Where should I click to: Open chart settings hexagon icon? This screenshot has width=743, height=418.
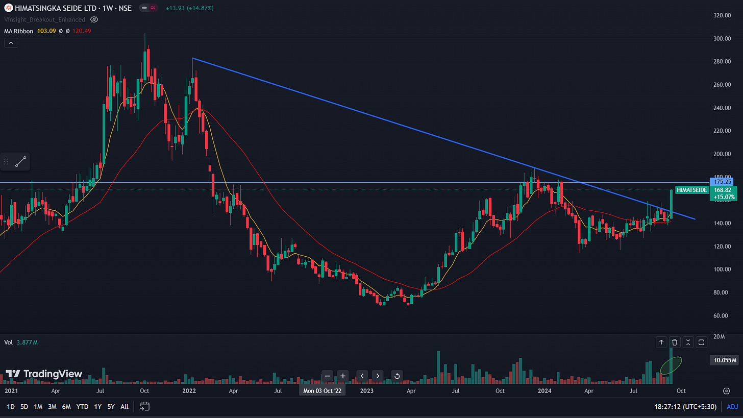coord(726,390)
